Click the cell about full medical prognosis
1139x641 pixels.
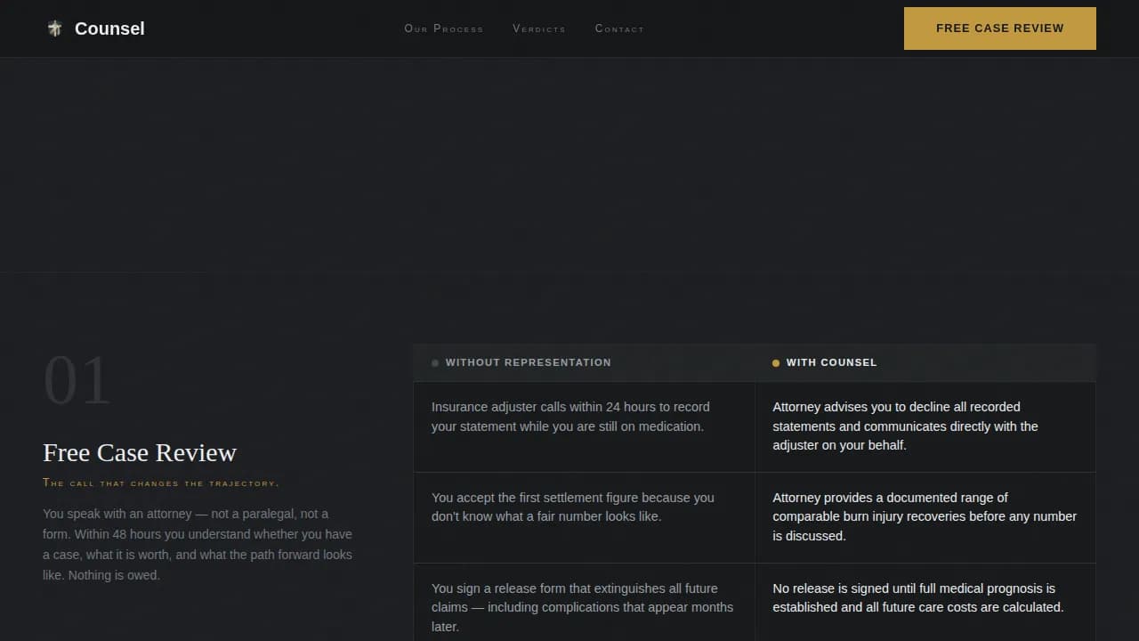pyautogui.click(x=925, y=597)
